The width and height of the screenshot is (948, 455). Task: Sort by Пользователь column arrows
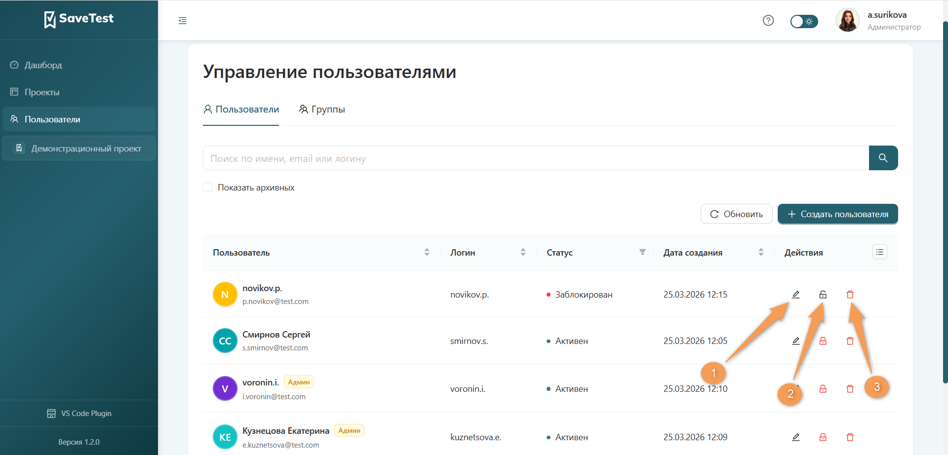coord(427,252)
